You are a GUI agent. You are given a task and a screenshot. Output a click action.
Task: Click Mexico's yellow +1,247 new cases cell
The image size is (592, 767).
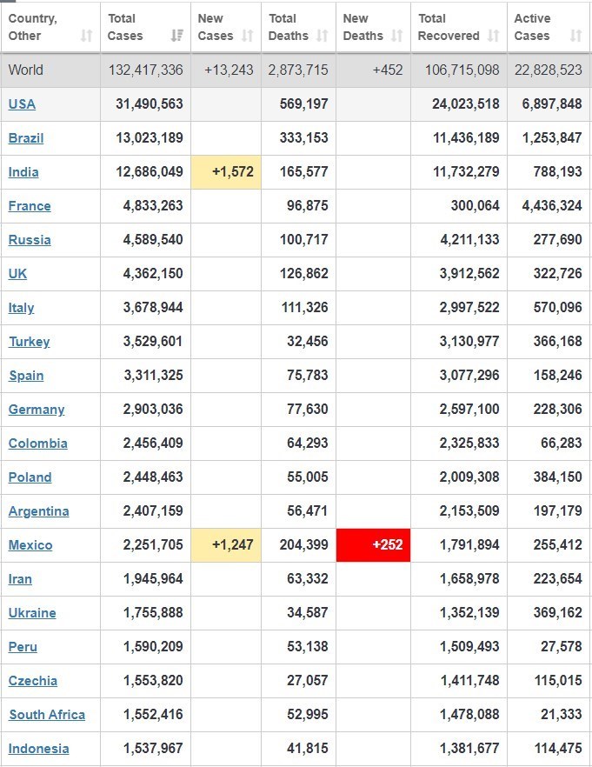(x=225, y=545)
